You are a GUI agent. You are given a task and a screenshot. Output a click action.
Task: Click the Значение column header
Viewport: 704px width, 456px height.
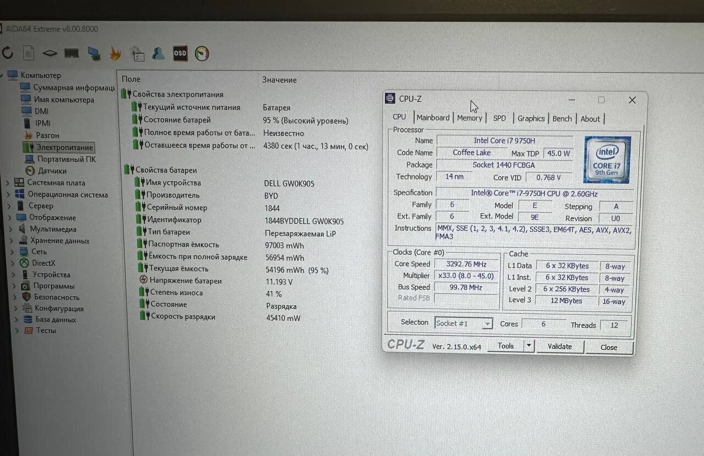click(x=279, y=80)
